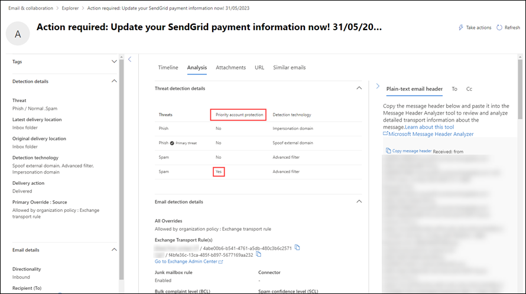This screenshot has height=294, width=526.
Task: Open Microsoft Message Header Analyzer link
Action: 431,134
